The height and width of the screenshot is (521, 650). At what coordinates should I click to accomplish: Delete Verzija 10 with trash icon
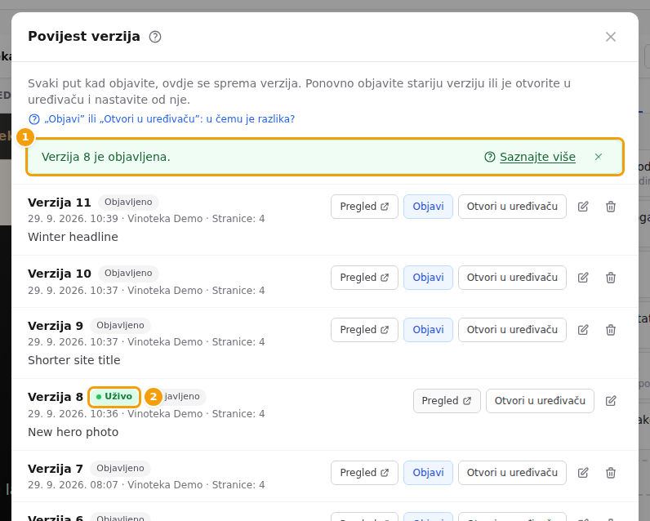[610, 278]
